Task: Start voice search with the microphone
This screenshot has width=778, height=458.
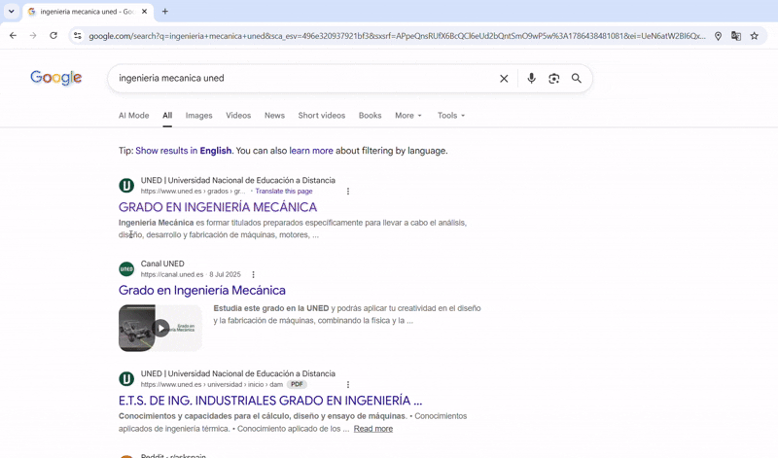Action: pos(531,79)
